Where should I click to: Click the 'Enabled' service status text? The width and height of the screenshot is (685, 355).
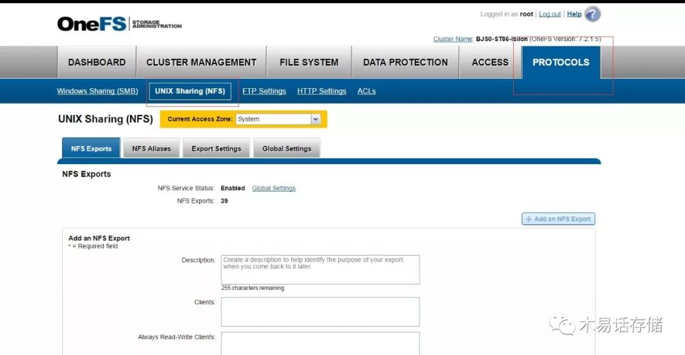click(x=232, y=188)
